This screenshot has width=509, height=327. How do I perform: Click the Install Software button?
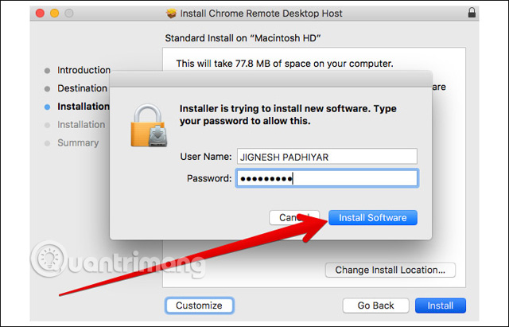point(373,217)
